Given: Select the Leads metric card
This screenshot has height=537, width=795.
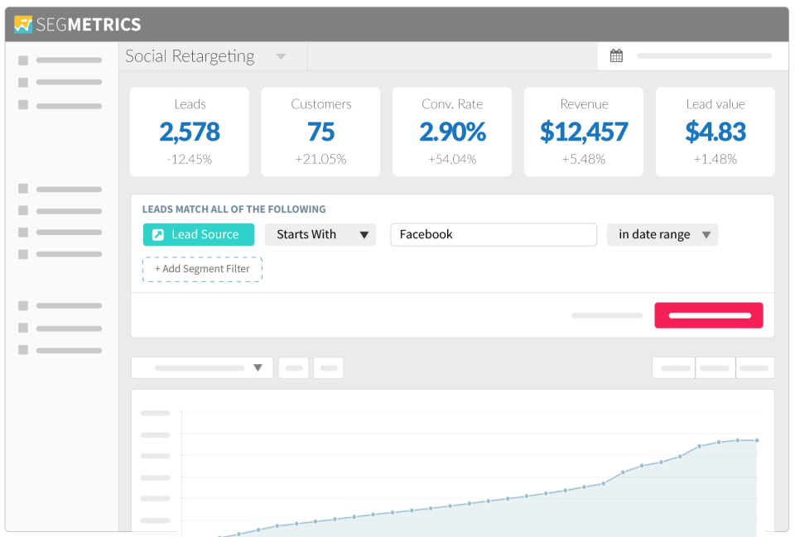Looking at the screenshot, I should tap(190, 132).
